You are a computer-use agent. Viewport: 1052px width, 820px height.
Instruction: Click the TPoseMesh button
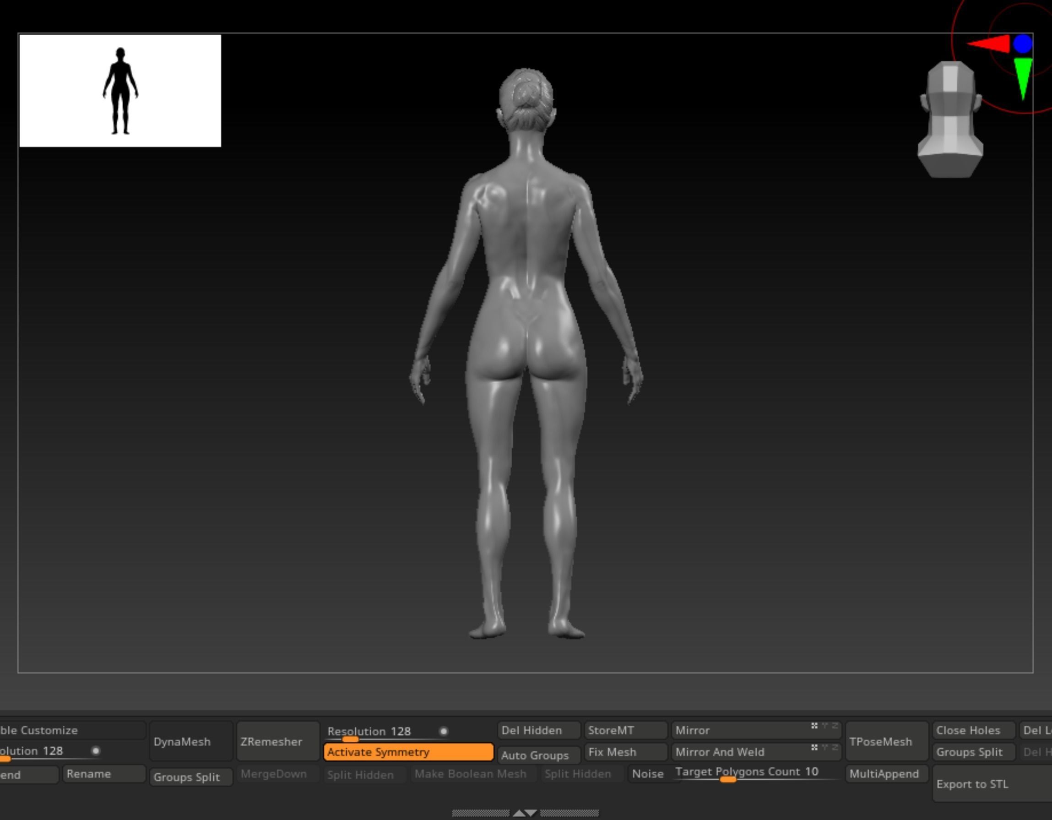click(x=887, y=741)
